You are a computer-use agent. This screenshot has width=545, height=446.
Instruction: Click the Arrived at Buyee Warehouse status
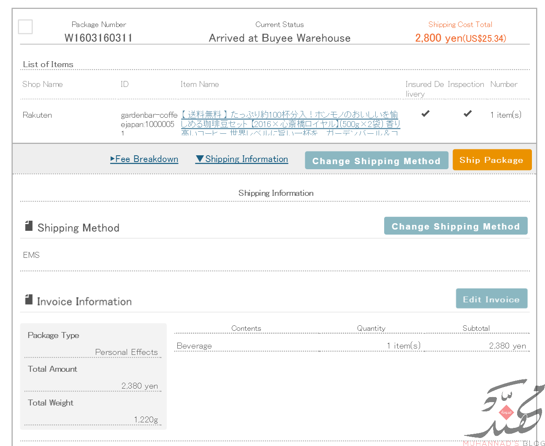pos(279,38)
